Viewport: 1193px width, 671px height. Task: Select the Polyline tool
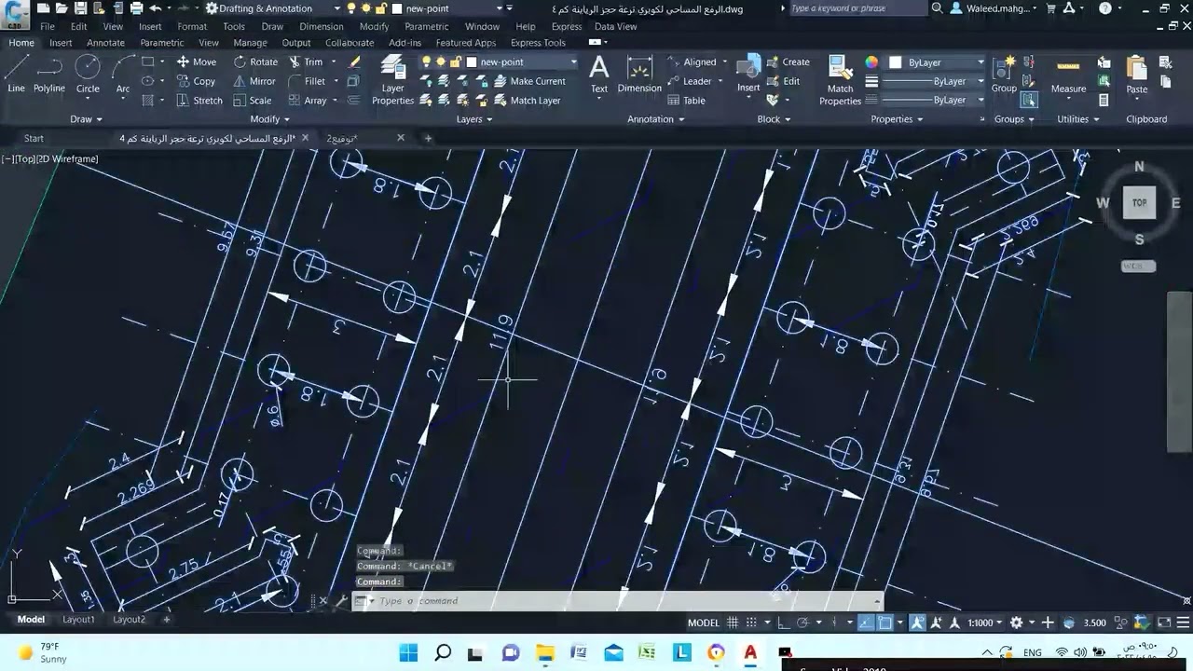coord(49,75)
